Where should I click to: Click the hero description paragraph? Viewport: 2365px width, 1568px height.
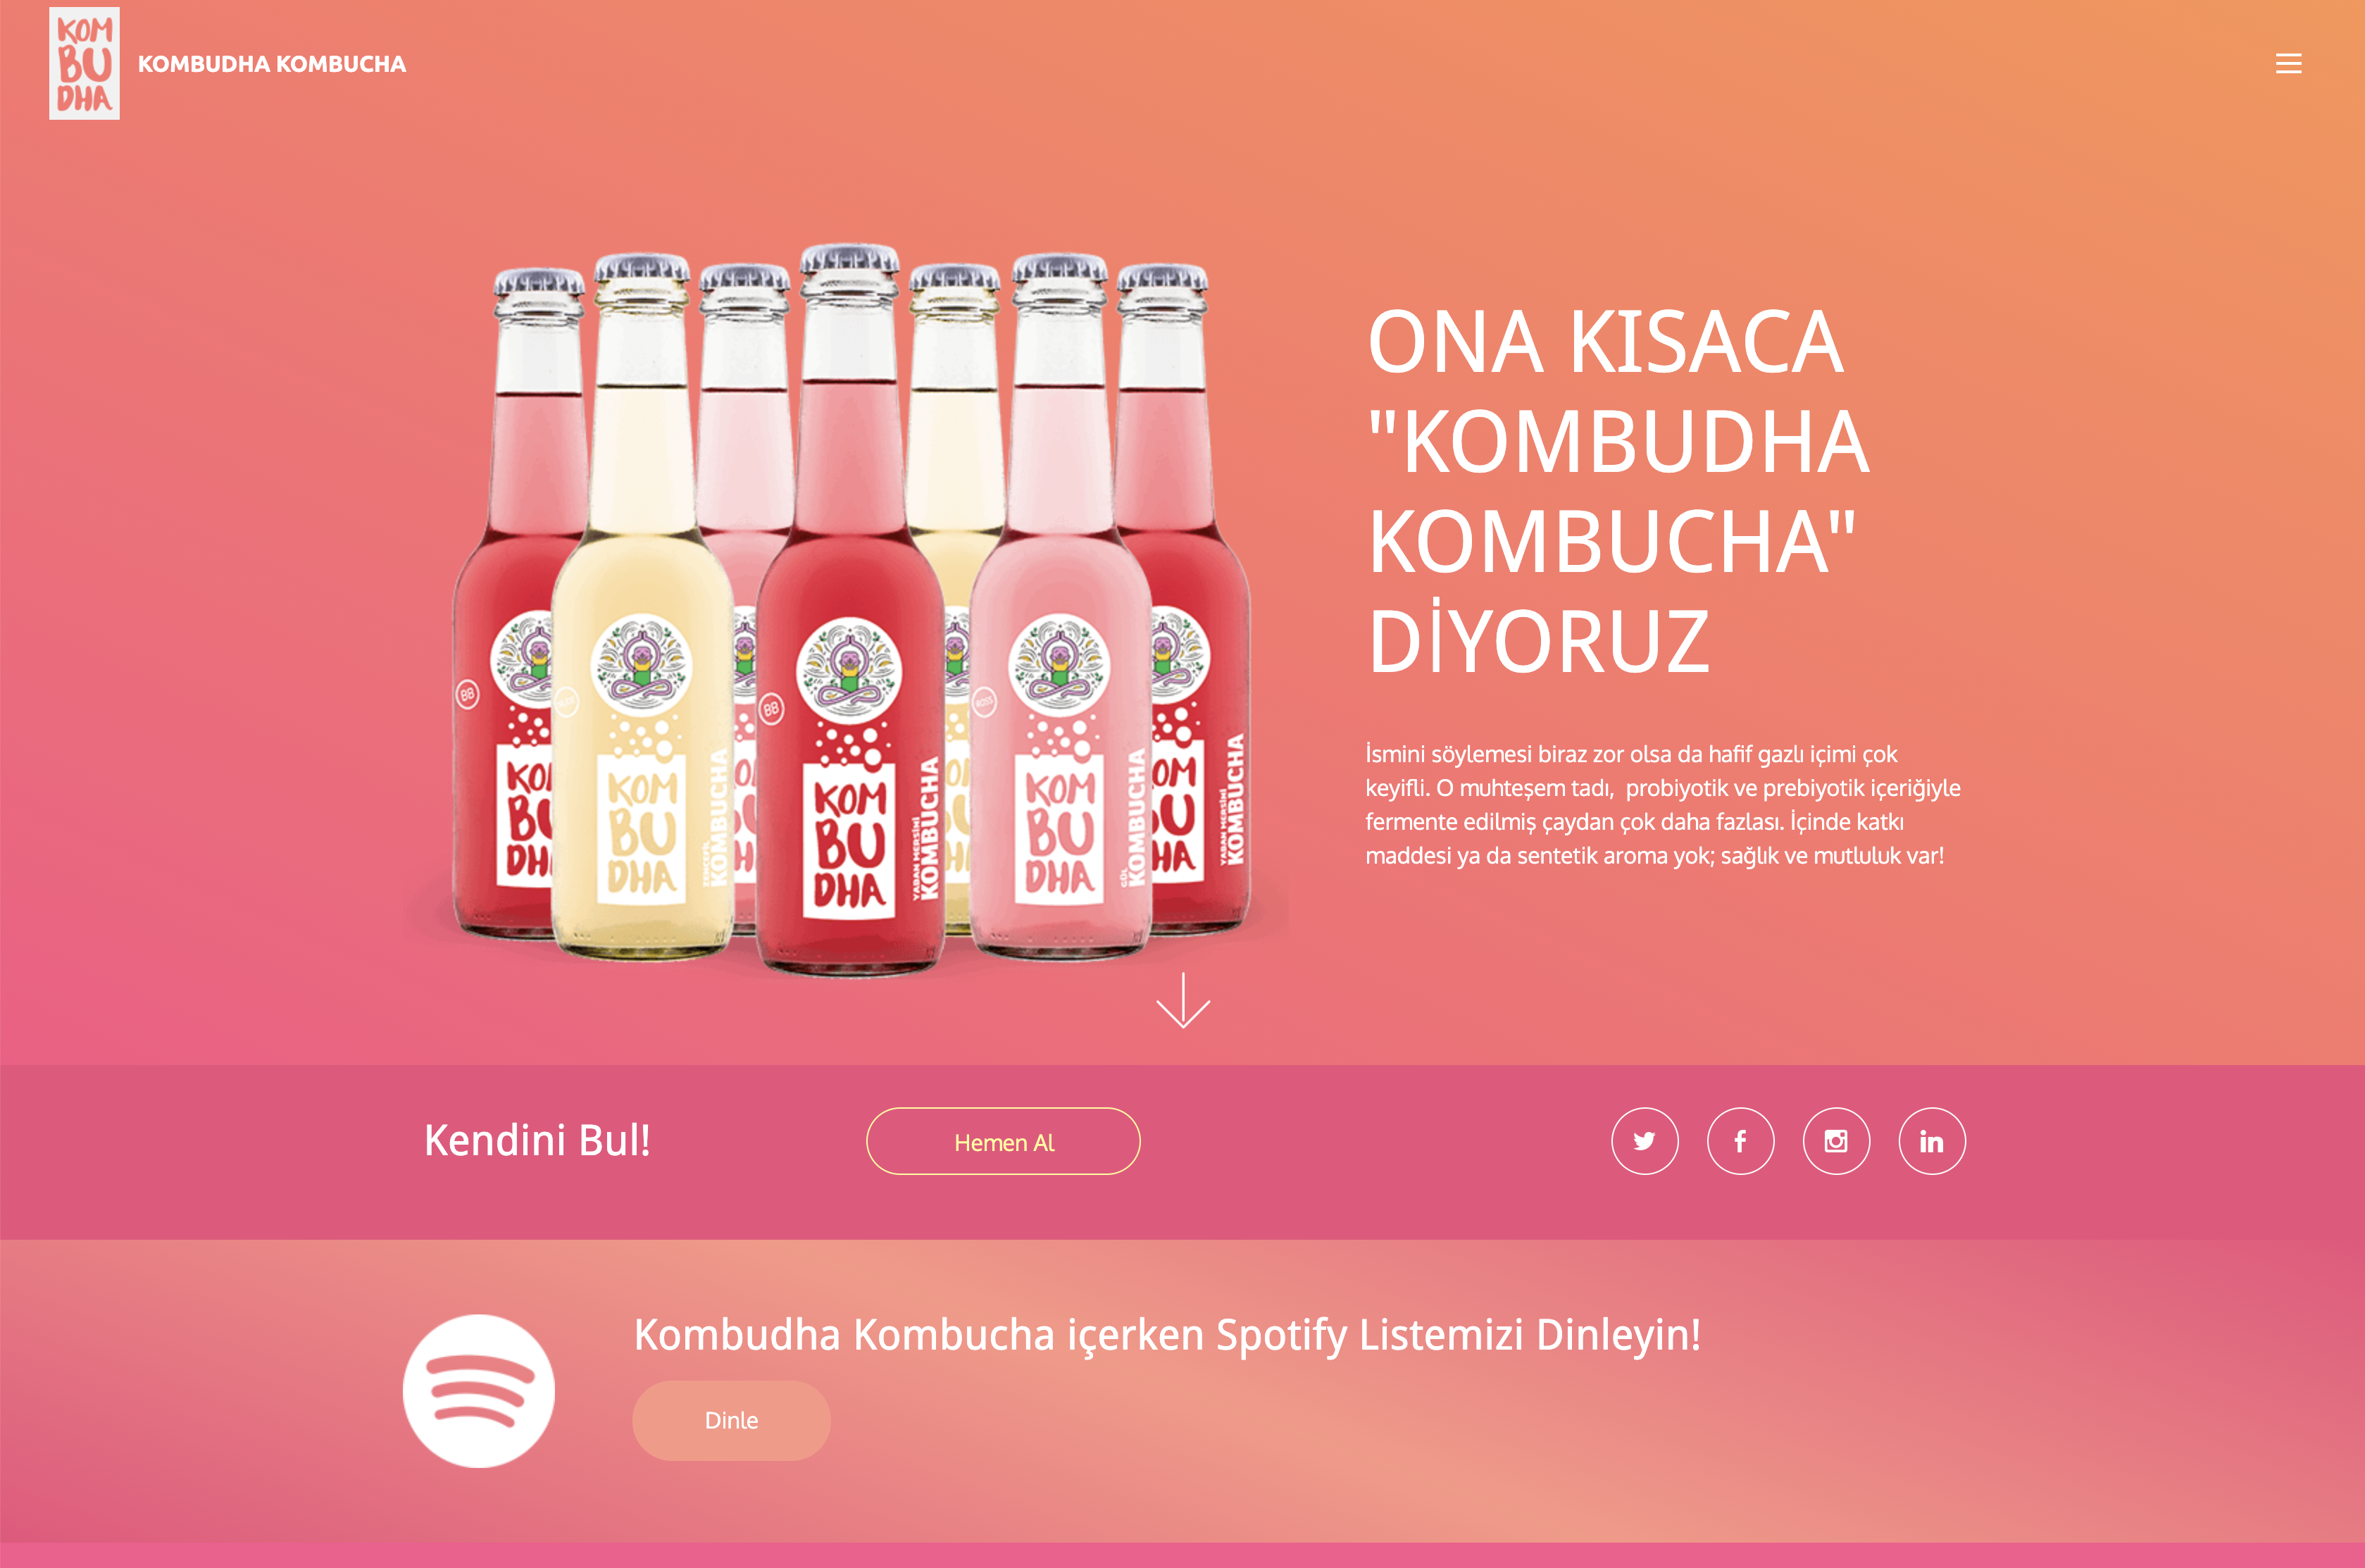tap(1662, 804)
